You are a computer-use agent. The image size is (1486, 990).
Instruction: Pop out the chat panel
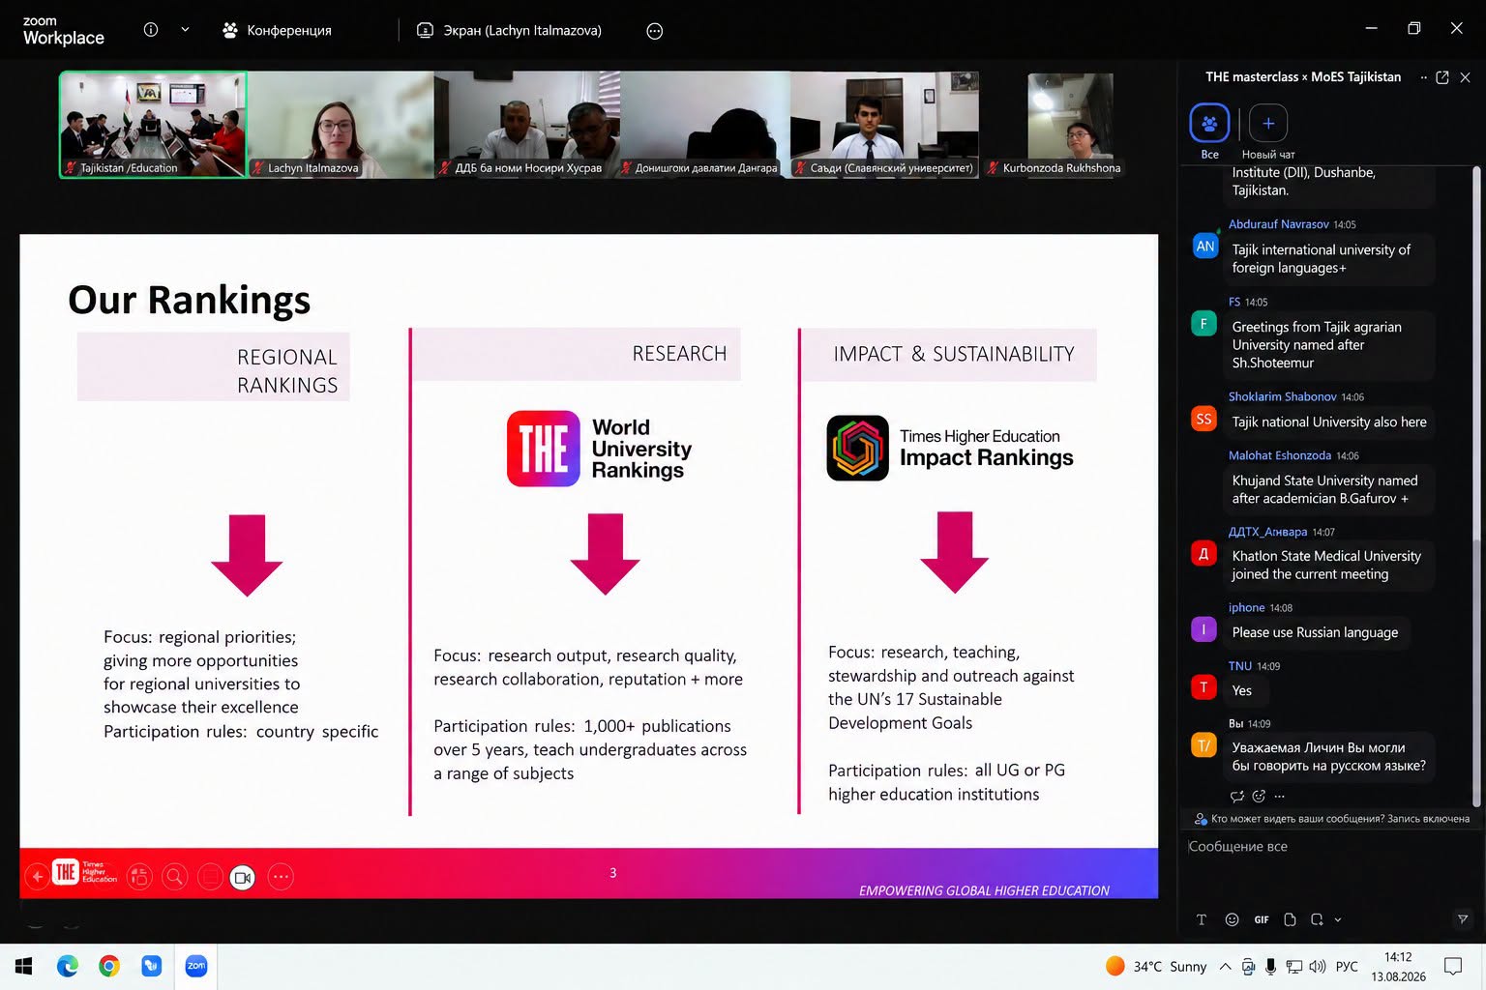(x=1442, y=77)
